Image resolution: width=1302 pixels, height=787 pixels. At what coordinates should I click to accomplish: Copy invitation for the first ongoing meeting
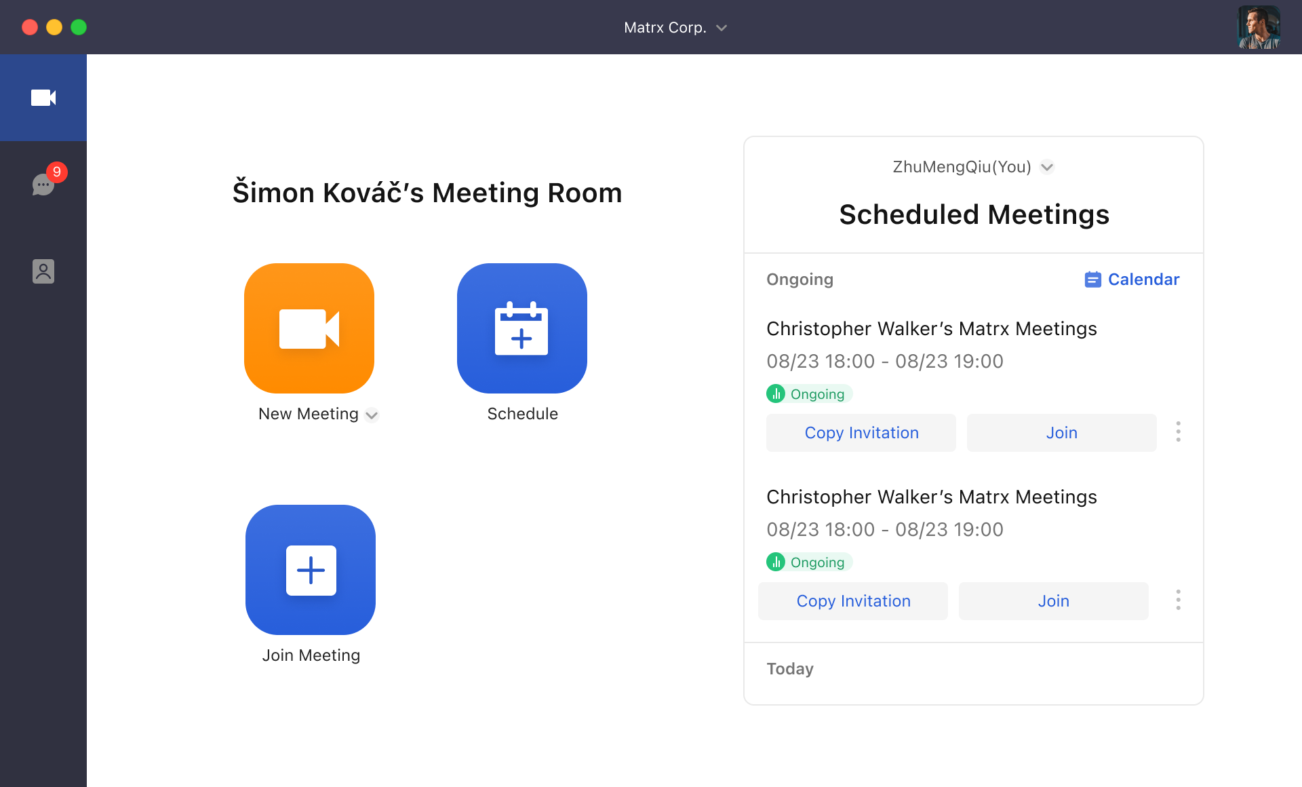pos(861,433)
